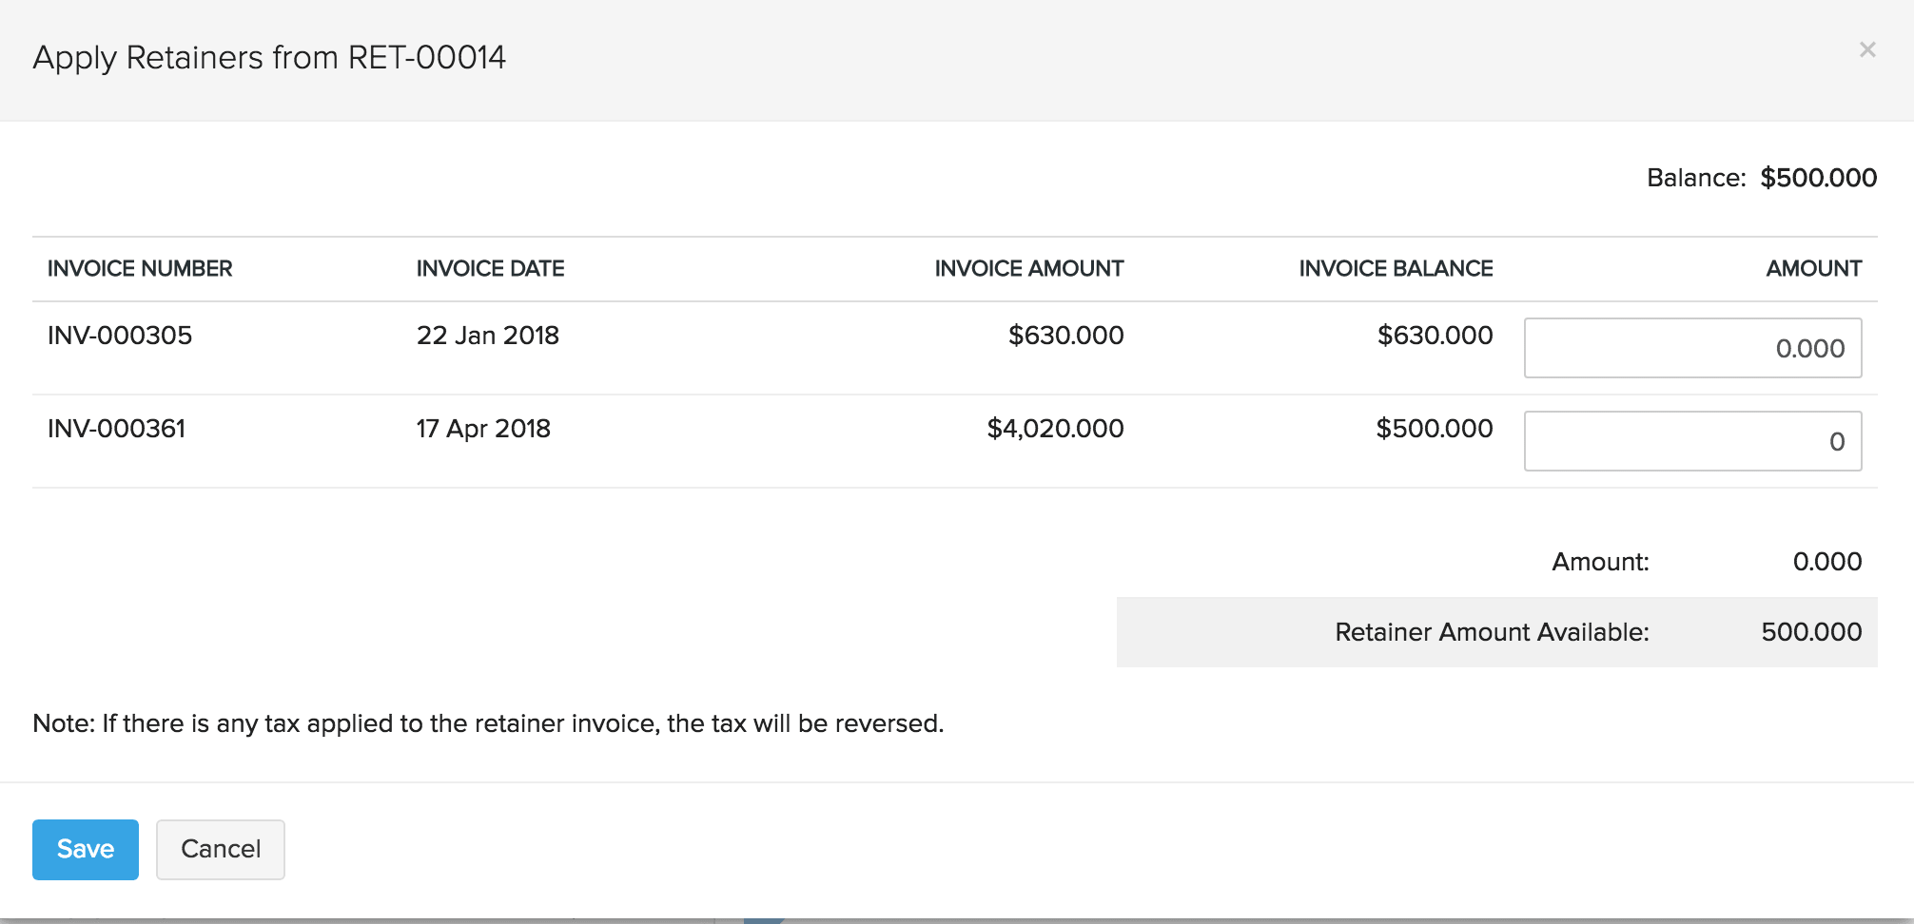Click the Save button
This screenshot has height=924, width=1914.
pos(85,849)
